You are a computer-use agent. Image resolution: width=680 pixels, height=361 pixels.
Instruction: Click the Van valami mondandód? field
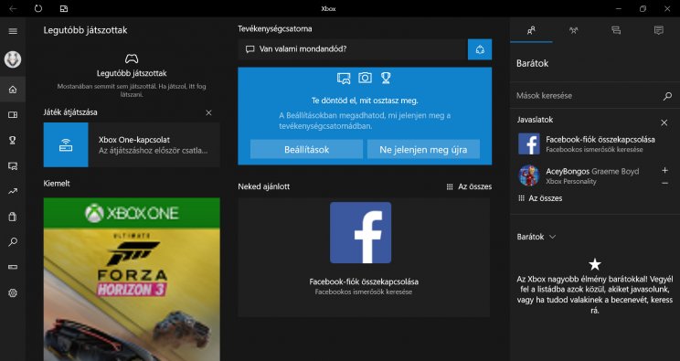click(x=353, y=49)
